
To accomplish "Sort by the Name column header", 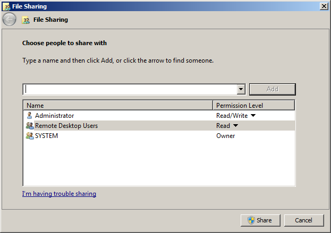I will pyautogui.click(x=117, y=105).
